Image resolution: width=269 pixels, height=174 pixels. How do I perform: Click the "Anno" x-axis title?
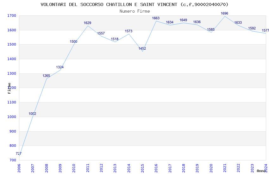261,171
